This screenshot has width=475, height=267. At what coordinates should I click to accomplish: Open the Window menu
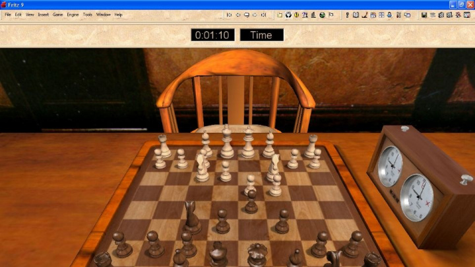click(x=104, y=15)
